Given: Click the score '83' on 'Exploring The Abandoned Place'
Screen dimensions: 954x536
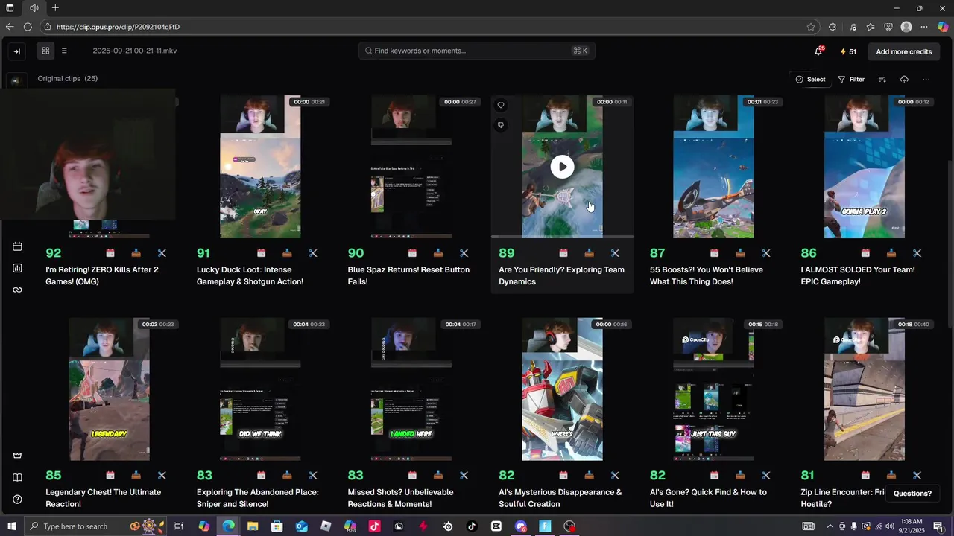Looking at the screenshot, I should (204, 475).
